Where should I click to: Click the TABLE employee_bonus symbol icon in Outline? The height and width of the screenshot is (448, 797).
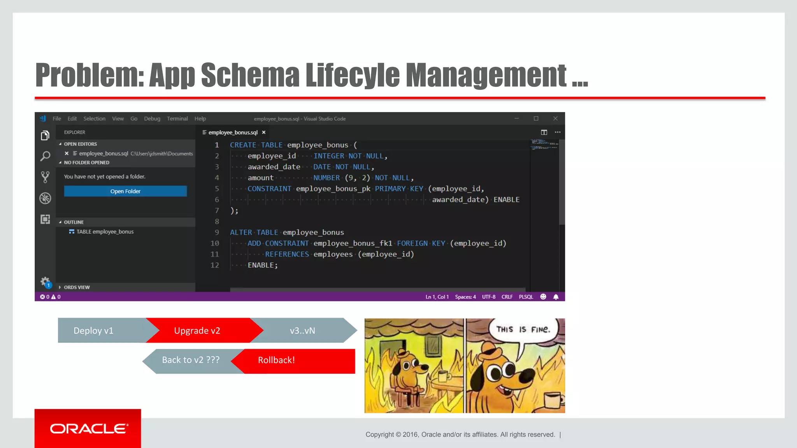point(72,232)
